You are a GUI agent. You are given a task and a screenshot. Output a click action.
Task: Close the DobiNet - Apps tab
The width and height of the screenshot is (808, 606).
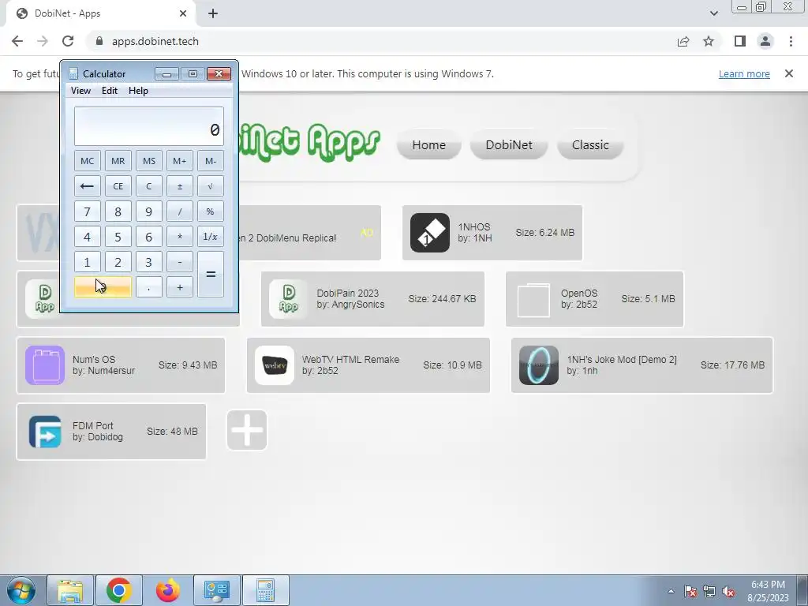183,13
